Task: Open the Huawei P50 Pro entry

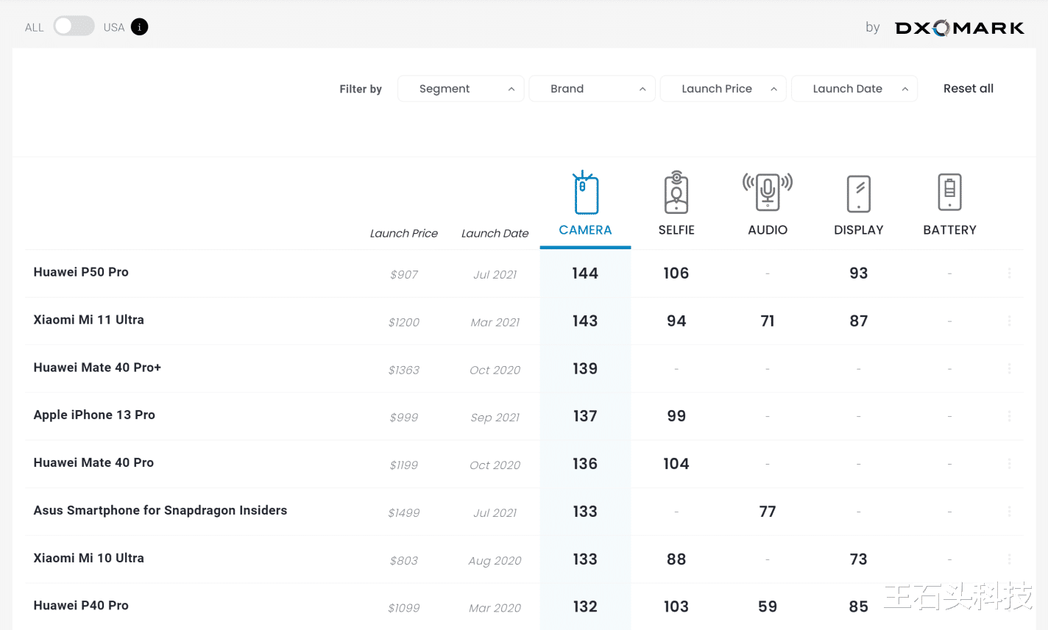Action: pos(81,272)
